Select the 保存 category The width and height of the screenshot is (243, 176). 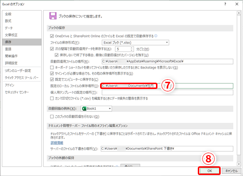(22, 42)
